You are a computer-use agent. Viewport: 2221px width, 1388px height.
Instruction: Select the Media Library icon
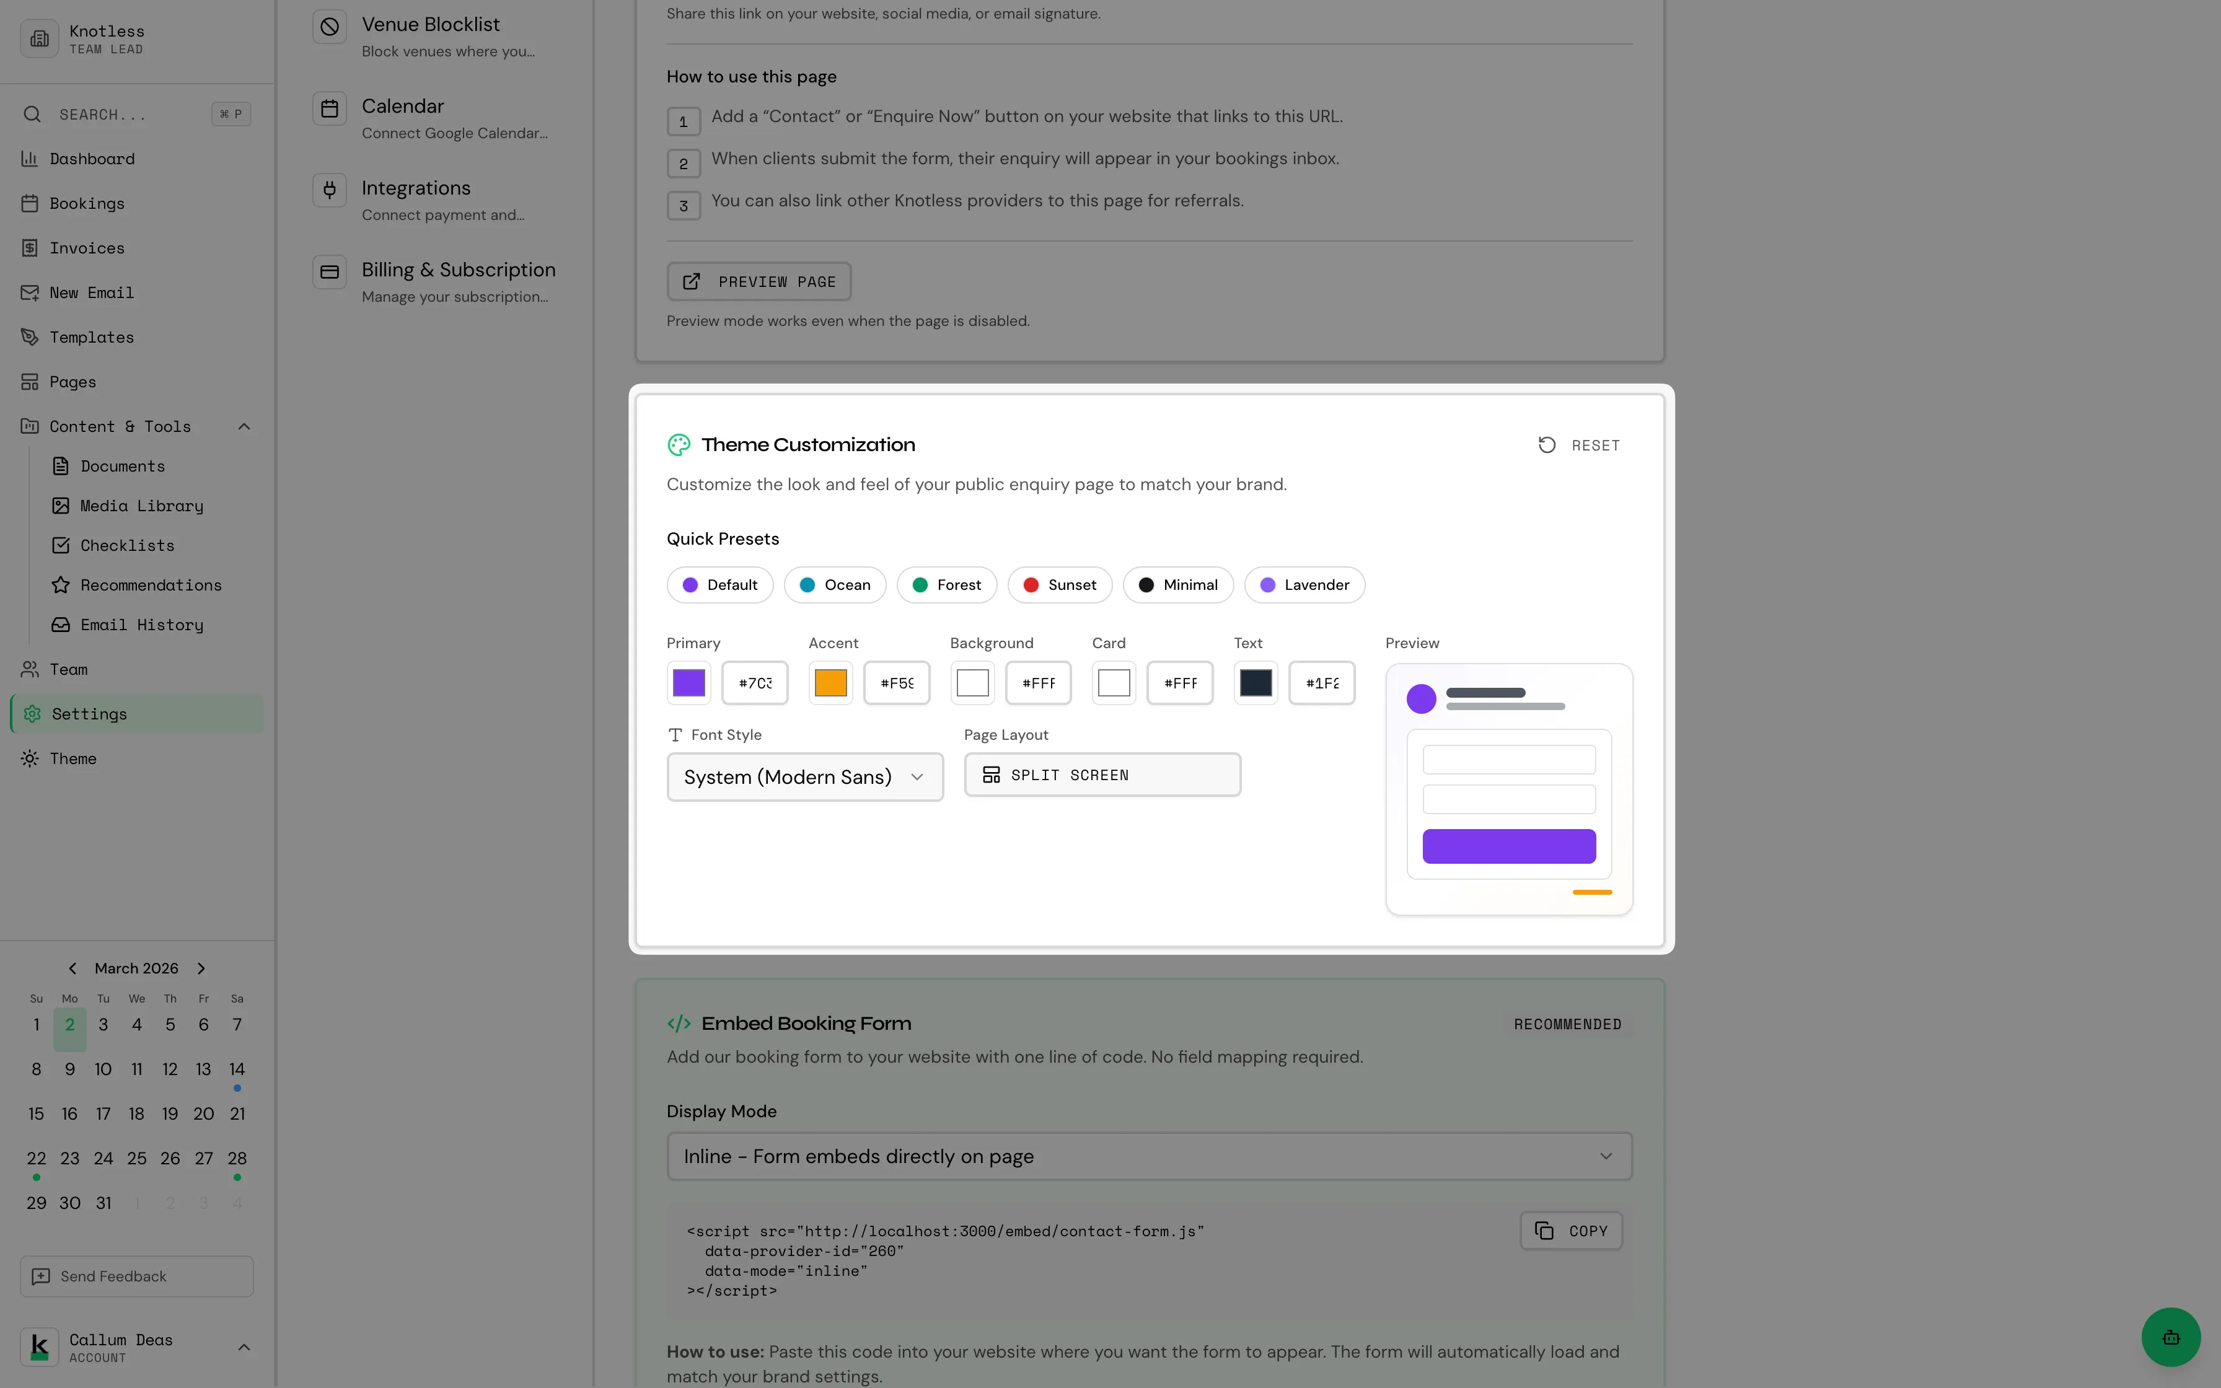tap(61, 506)
